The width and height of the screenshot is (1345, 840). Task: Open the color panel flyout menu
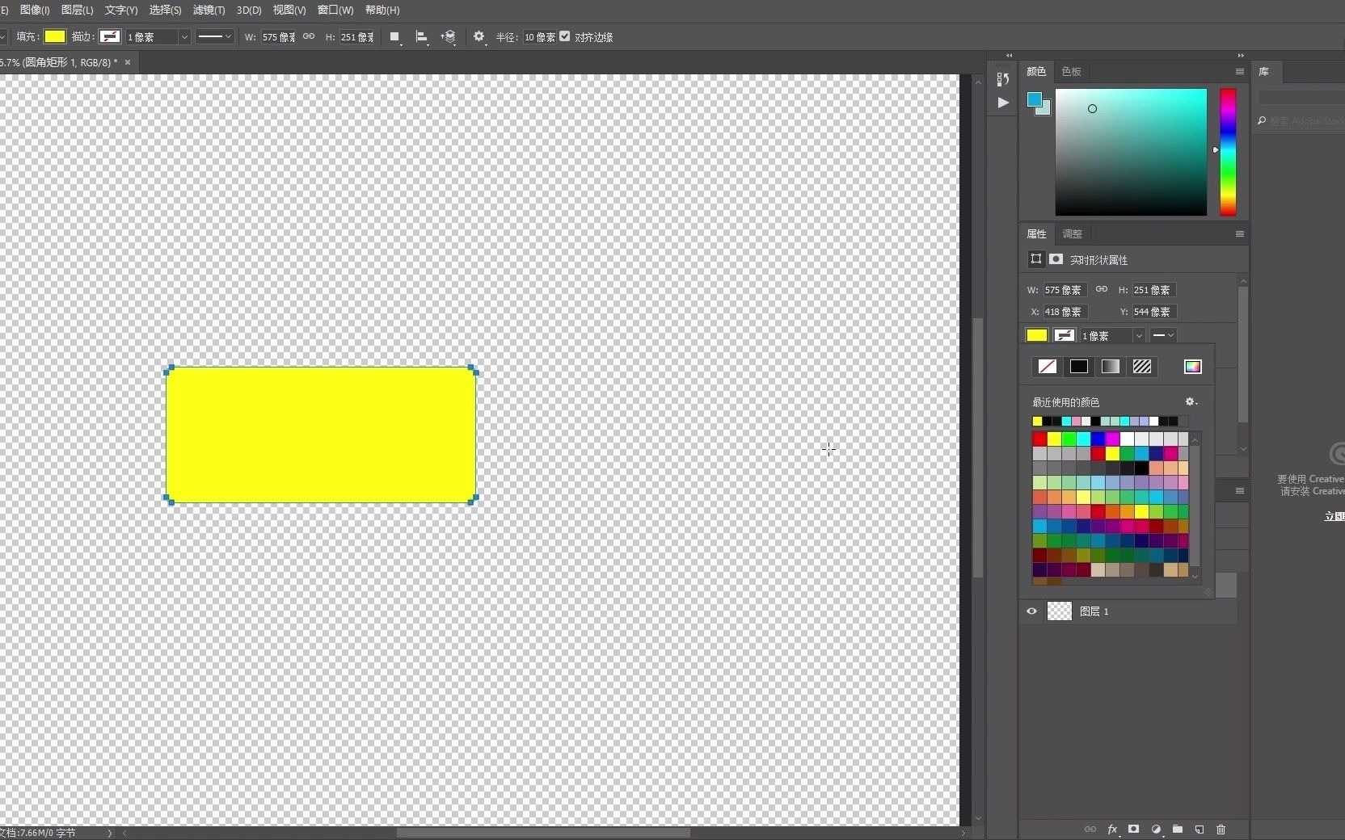pos(1240,71)
